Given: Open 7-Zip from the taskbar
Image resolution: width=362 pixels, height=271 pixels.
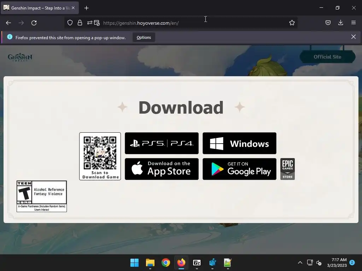Looking at the screenshot, I should (x=197, y=263).
